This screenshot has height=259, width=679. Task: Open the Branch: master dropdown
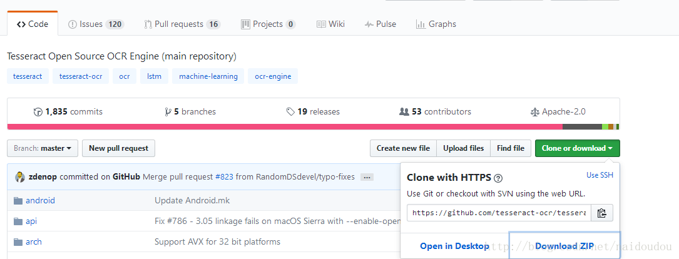pyautogui.click(x=43, y=148)
